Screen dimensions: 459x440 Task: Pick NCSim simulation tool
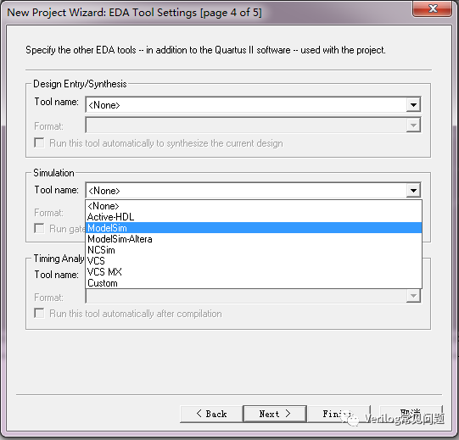[x=254, y=250]
